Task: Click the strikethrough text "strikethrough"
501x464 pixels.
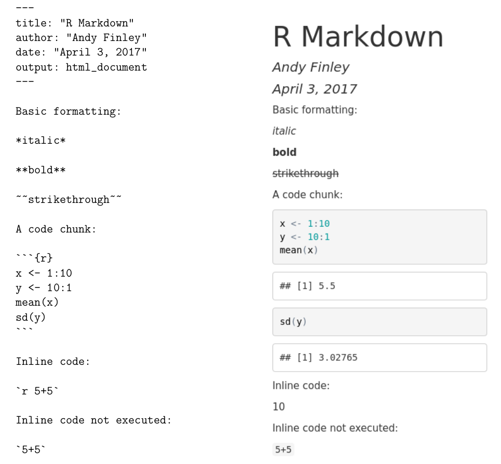Action: click(305, 173)
